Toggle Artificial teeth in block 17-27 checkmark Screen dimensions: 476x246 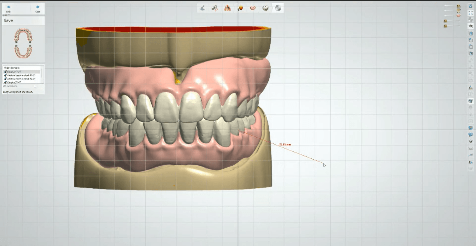[x=5, y=75]
